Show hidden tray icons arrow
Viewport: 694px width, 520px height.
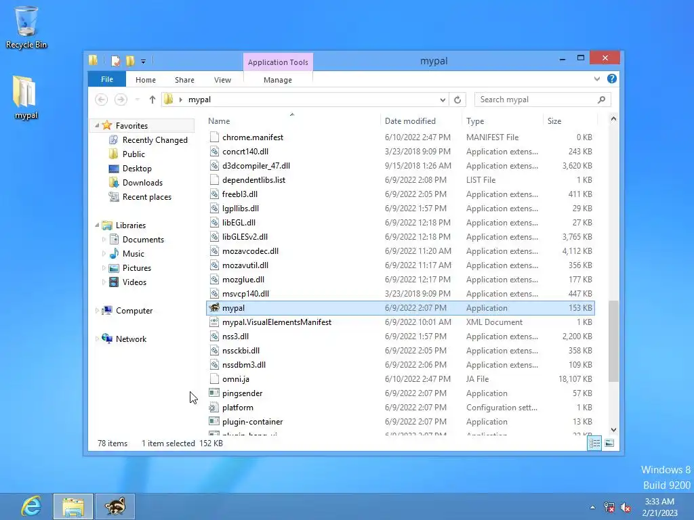[592, 508]
